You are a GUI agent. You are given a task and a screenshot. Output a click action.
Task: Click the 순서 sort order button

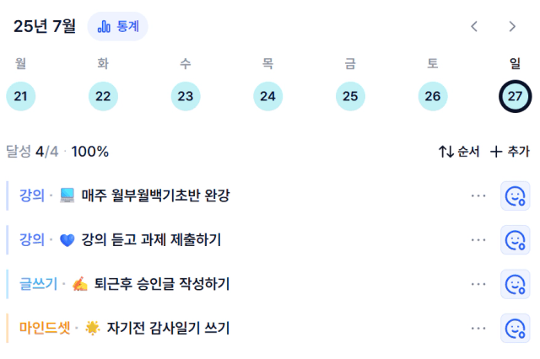(459, 152)
